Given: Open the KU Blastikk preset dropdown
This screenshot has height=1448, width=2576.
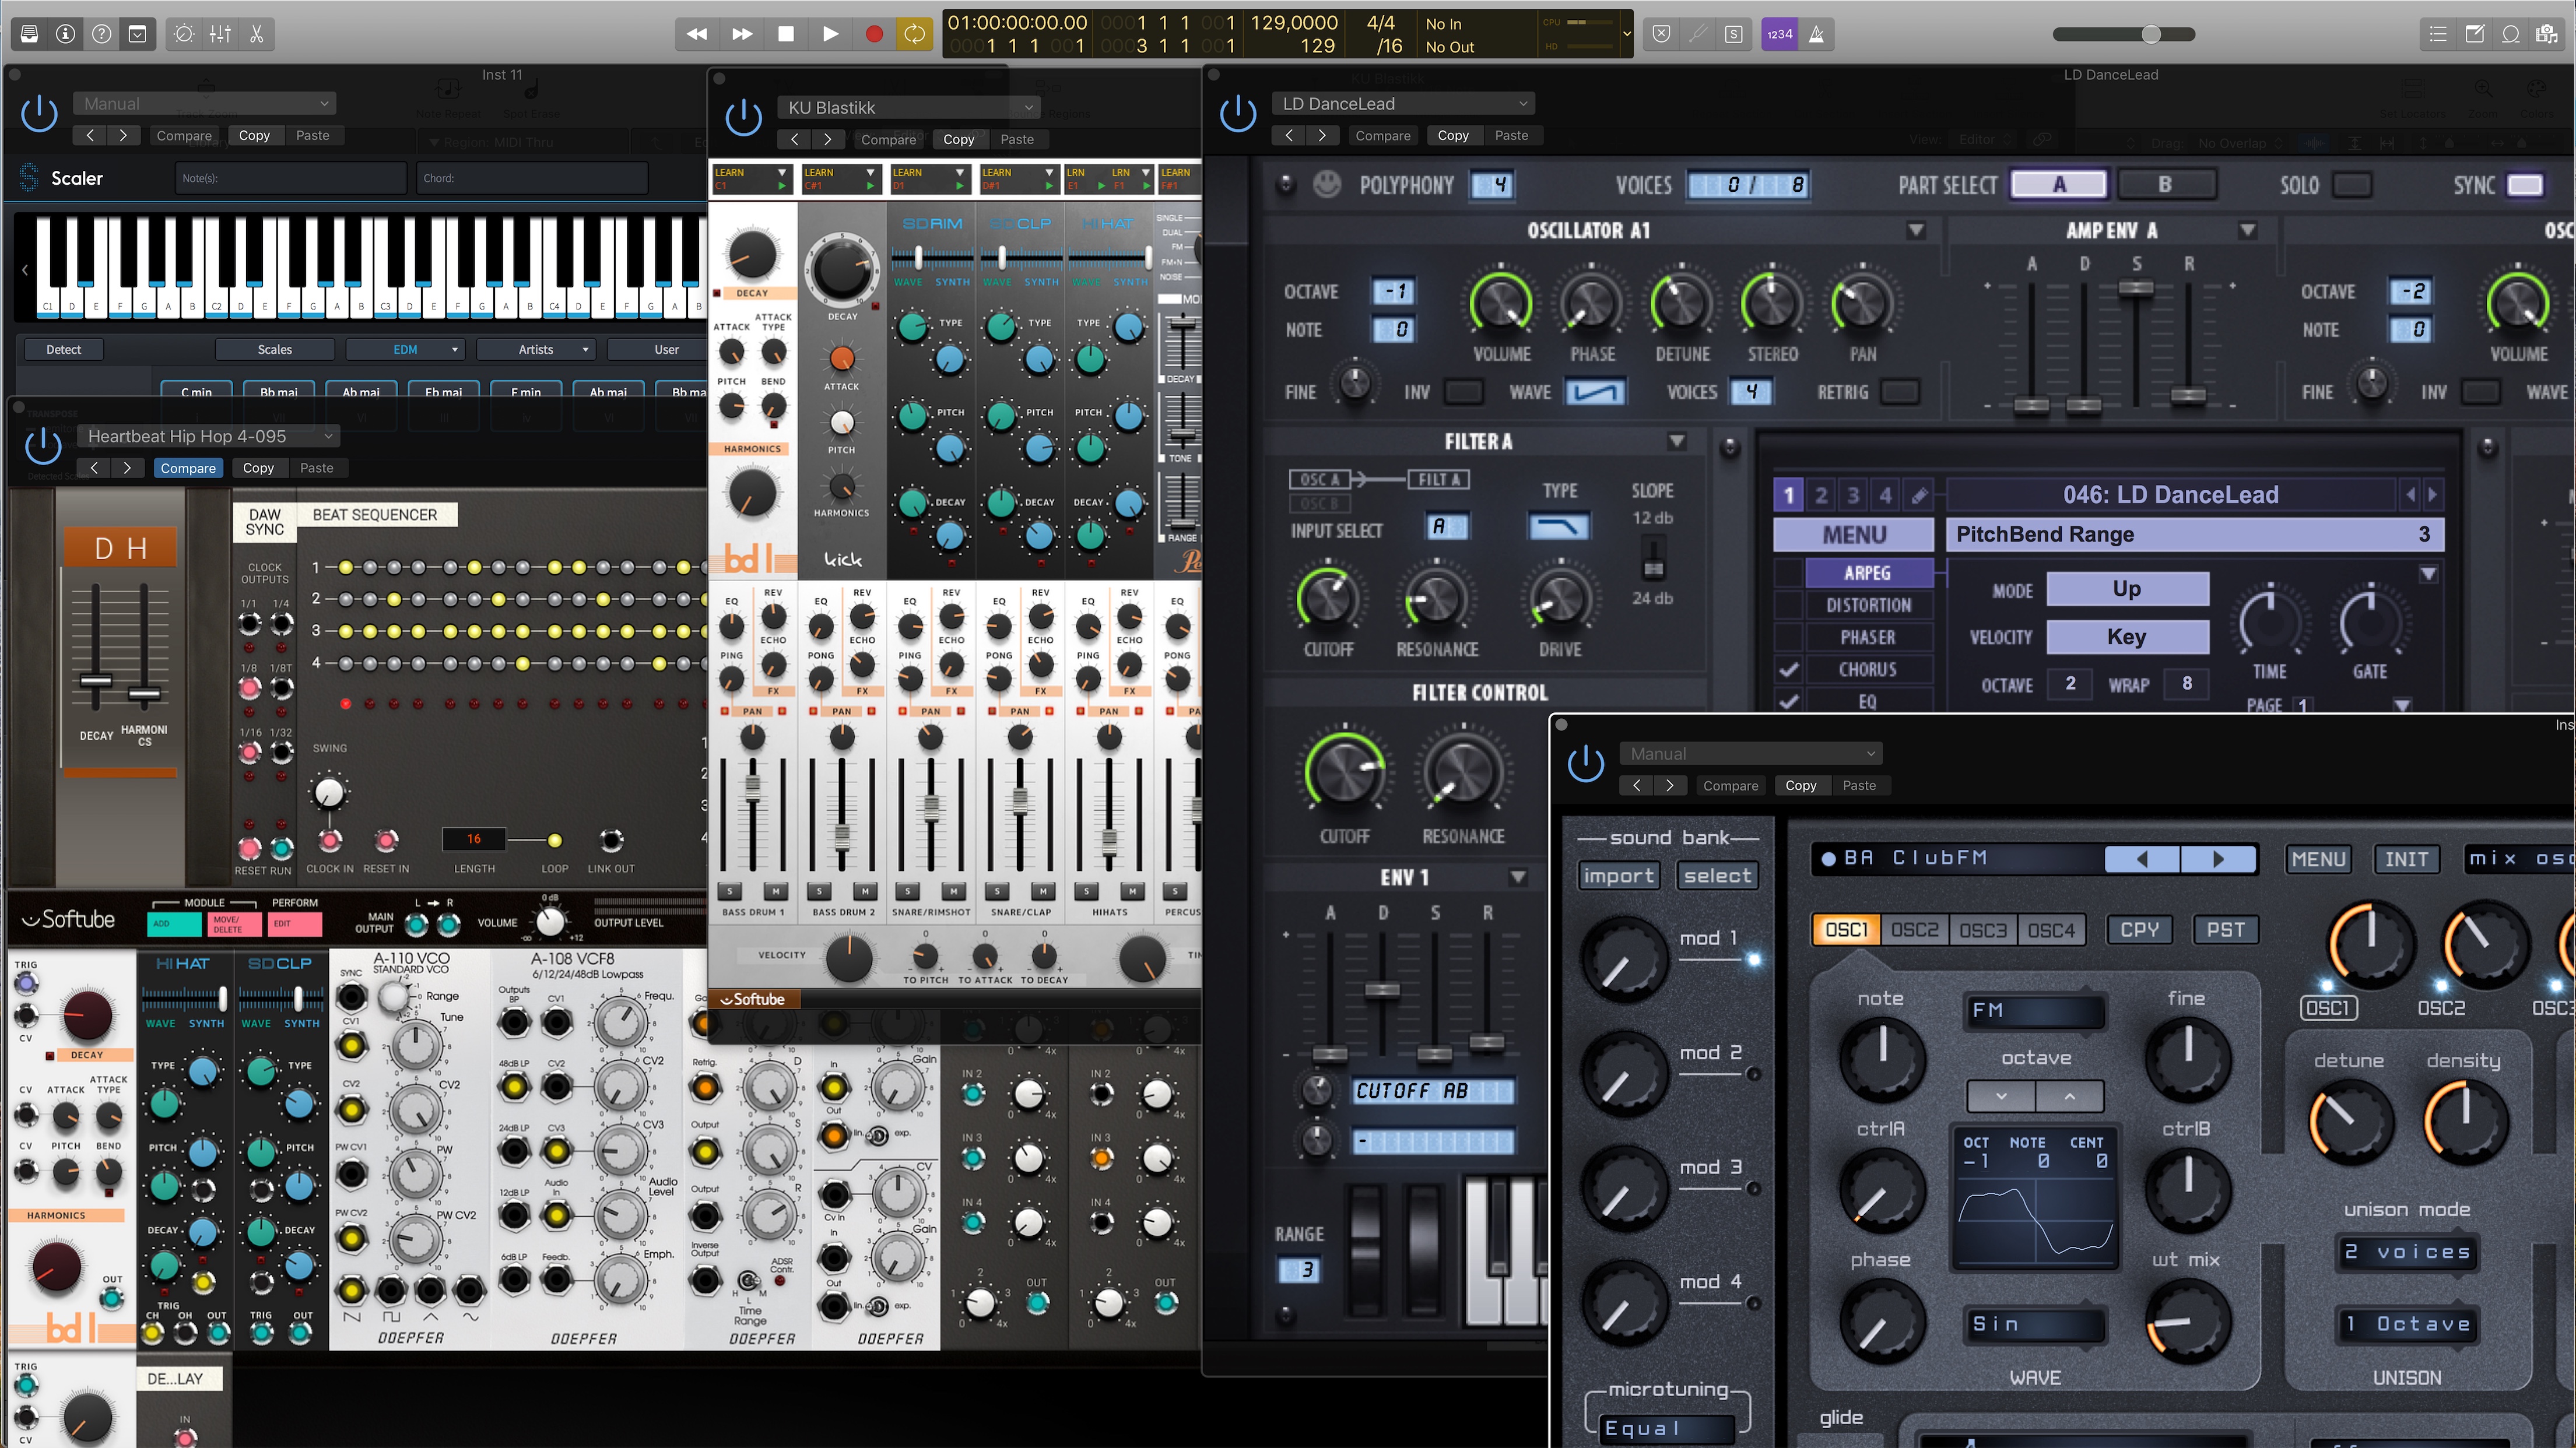Looking at the screenshot, I should (908, 108).
